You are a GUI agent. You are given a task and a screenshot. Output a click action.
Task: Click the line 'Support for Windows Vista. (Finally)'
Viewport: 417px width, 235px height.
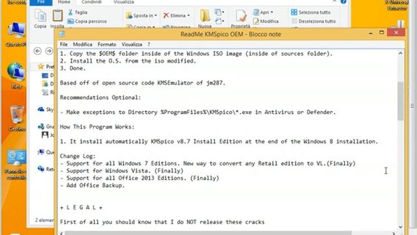pyautogui.click(x=122, y=170)
